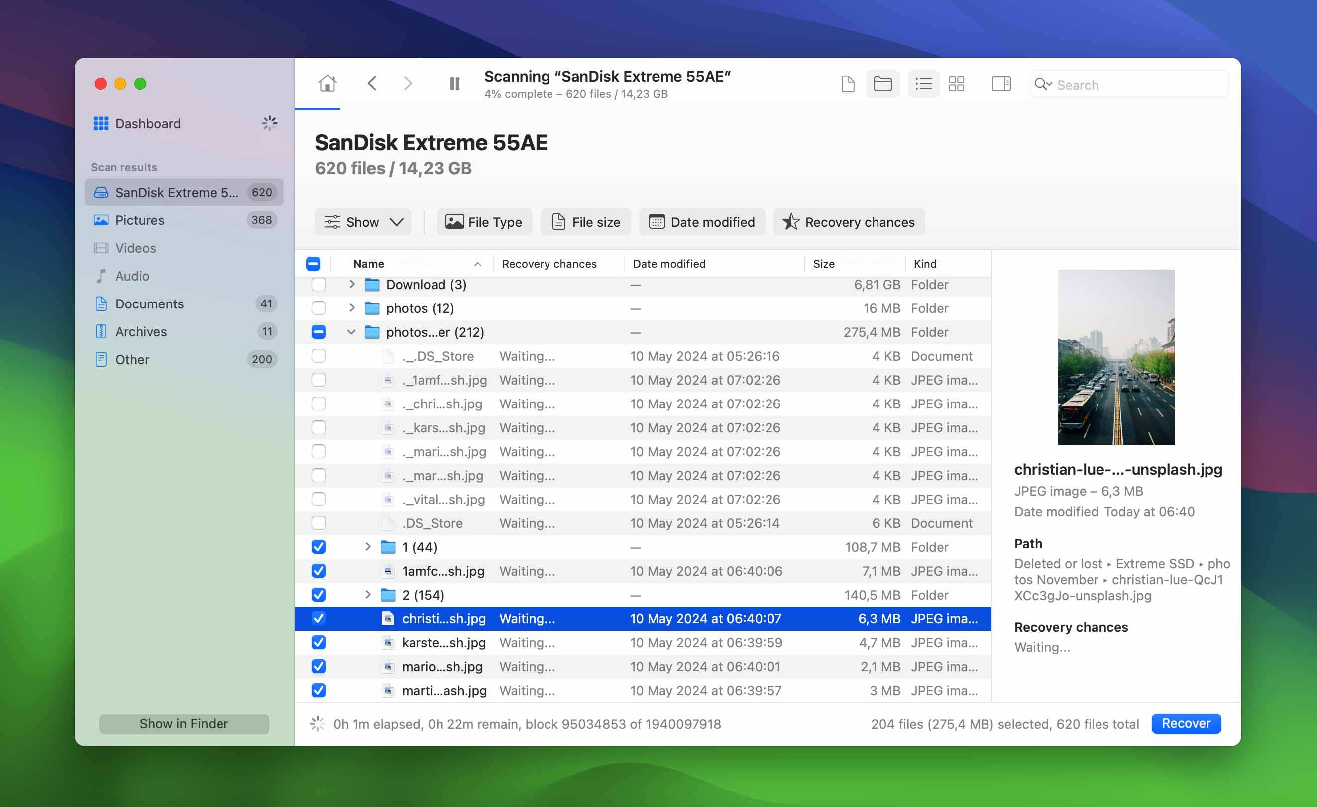Expand folder 2 (154)
The width and height of the screenshot is (1317, 807).
click(x=368, y=594)
